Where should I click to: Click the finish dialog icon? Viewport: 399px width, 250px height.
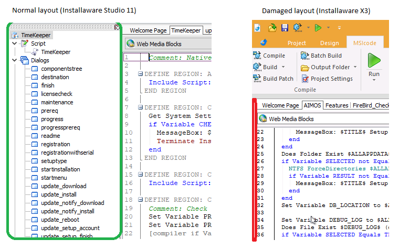click(x=35, y=85)
